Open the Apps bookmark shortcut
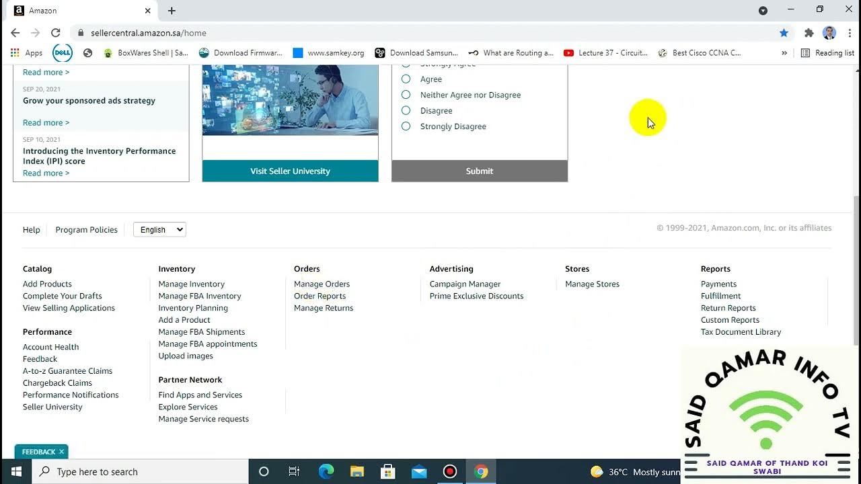This screenshot has width=861, height=484. [x=26, y=52]
